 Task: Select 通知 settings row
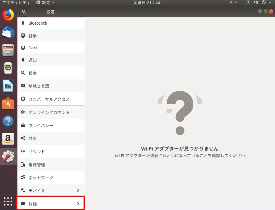51,60
